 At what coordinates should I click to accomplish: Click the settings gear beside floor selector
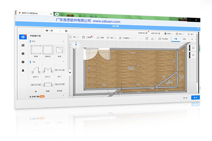(x=66, y=31)
